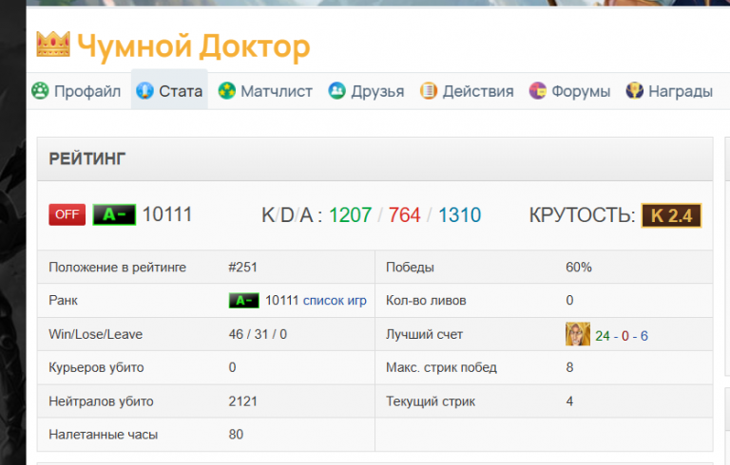The height and width of the screenshot is (465, 730).
Task: Click the Лучший счет label
Action: coord(424,334)
